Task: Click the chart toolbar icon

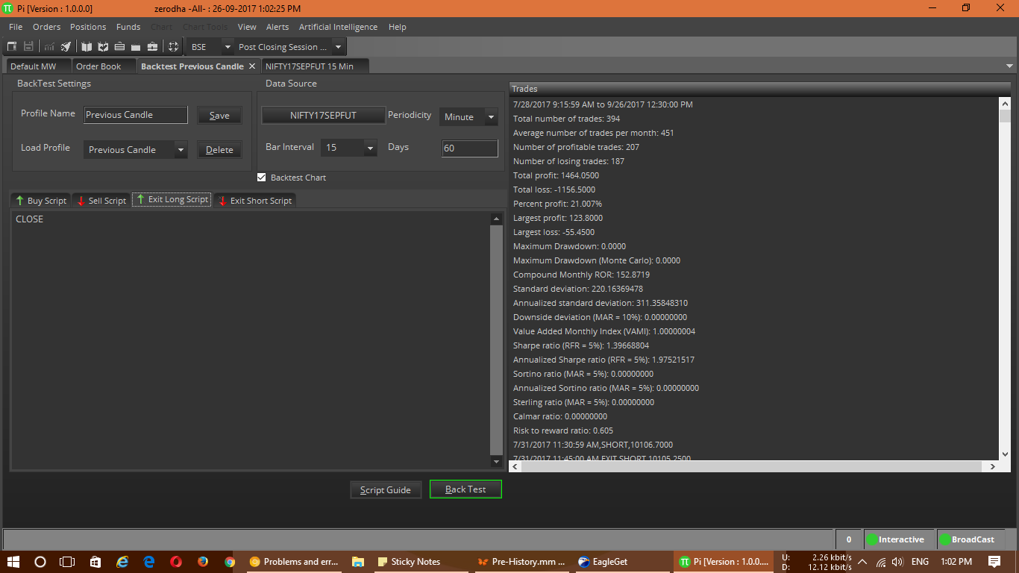Action: point(50,46)
